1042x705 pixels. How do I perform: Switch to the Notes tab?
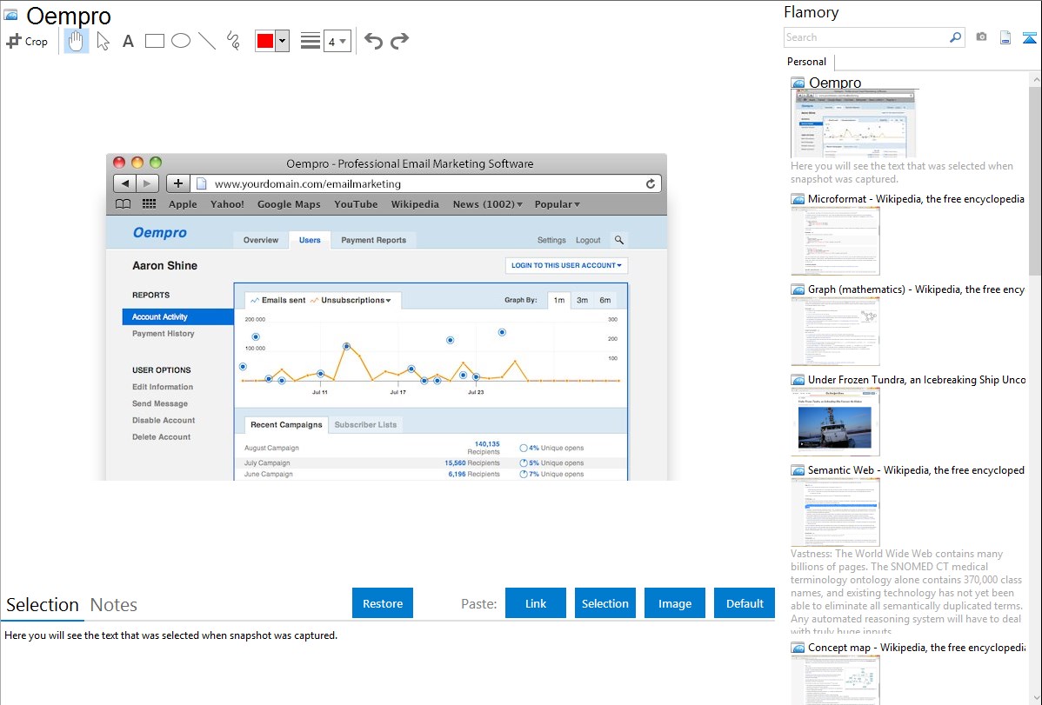tap(114, 605)
